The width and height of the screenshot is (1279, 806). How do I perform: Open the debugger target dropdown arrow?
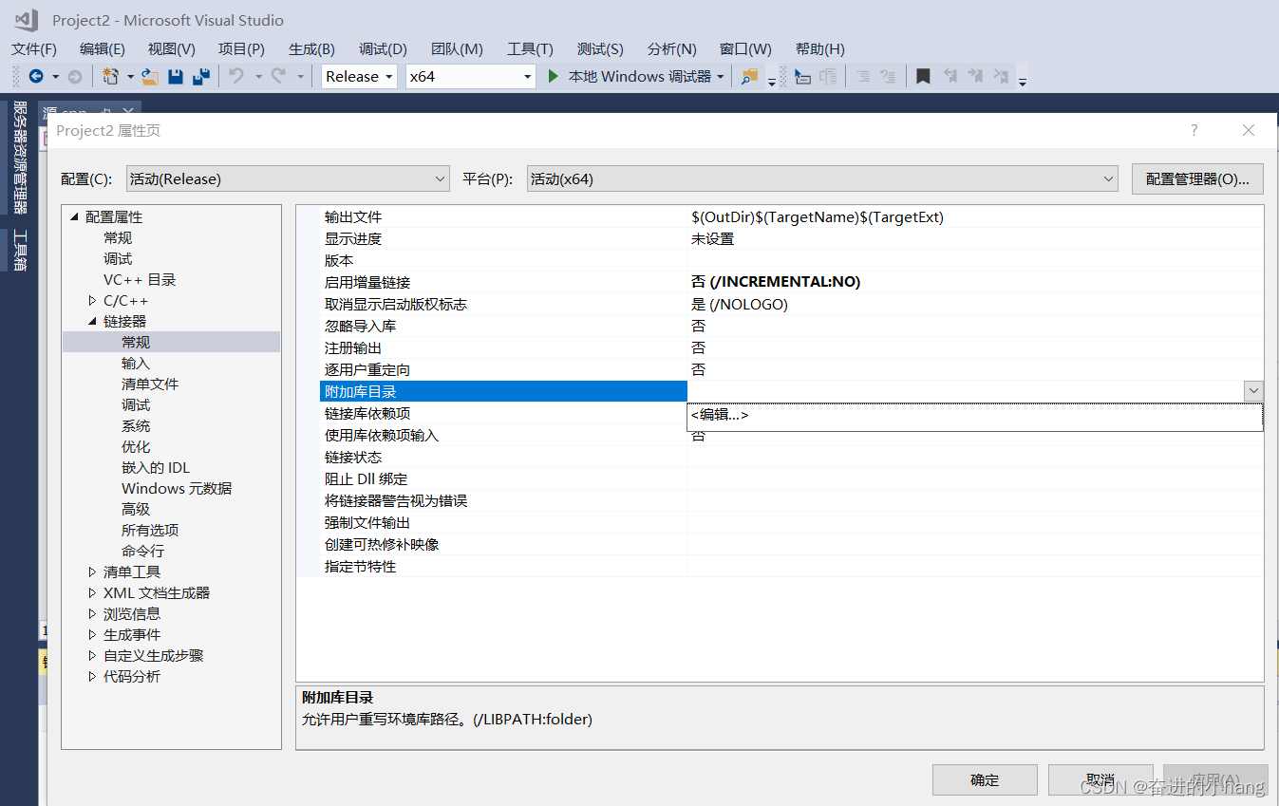721,77
